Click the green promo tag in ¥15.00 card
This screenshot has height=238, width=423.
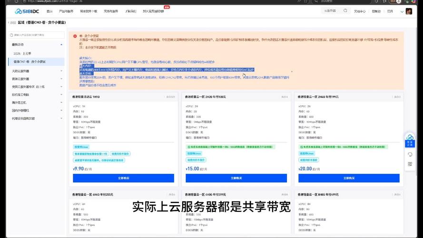(230, 147)
